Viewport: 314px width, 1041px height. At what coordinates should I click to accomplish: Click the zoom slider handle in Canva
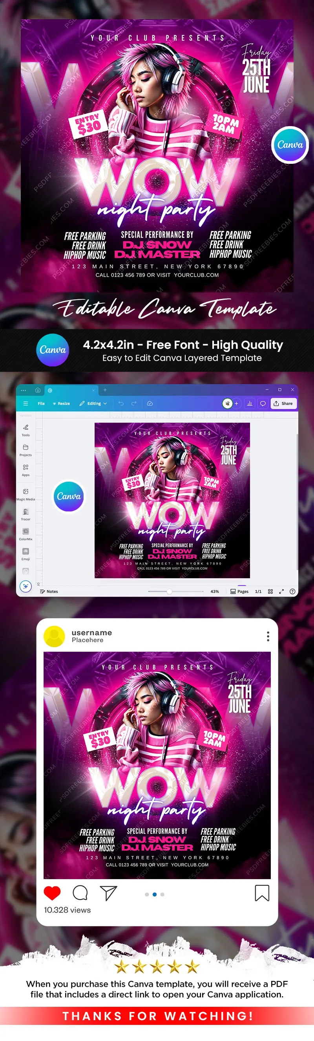pyautogui.click(x=170, y=591)
